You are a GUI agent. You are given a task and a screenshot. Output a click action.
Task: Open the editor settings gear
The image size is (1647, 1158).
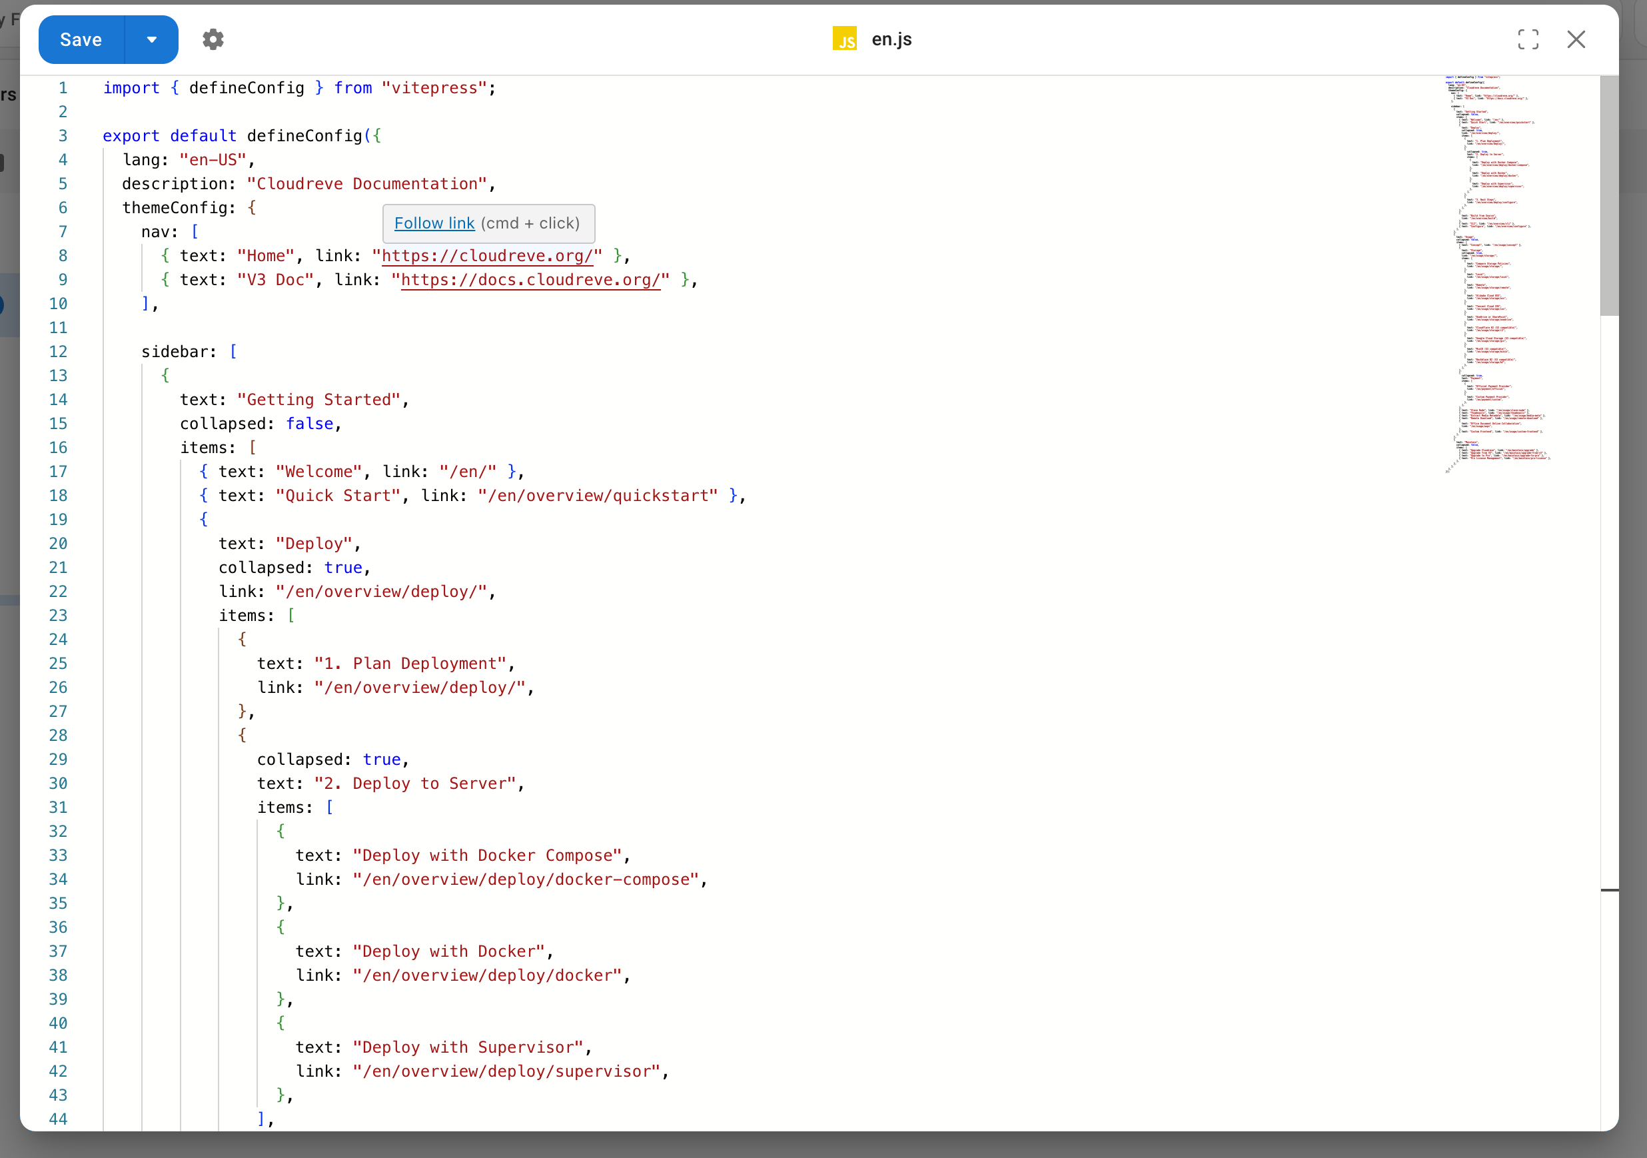click(x=213, y=39)
